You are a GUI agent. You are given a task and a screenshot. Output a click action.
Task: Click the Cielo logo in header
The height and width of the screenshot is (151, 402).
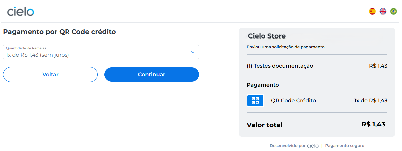[x=21, y=12]
